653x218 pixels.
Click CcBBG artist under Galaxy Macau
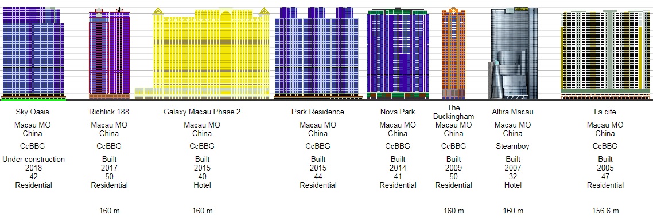pos(202,146)
